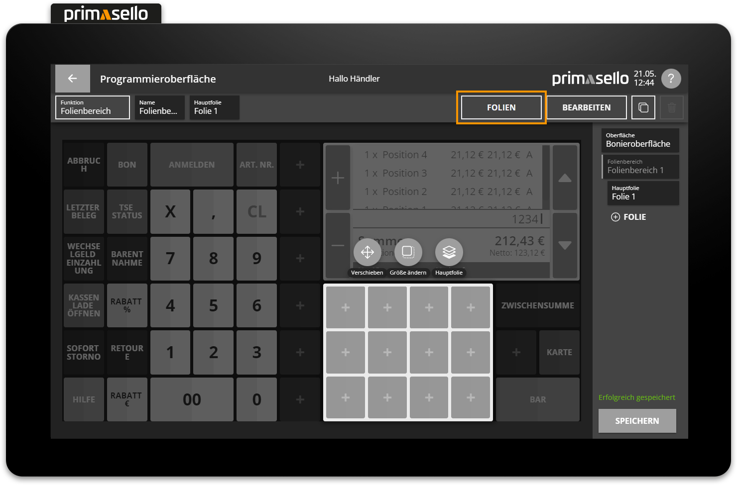Viewport: 737px width, 485px height.
Task: Switch to BEARBEITEN mode
Action: [586, 107]
